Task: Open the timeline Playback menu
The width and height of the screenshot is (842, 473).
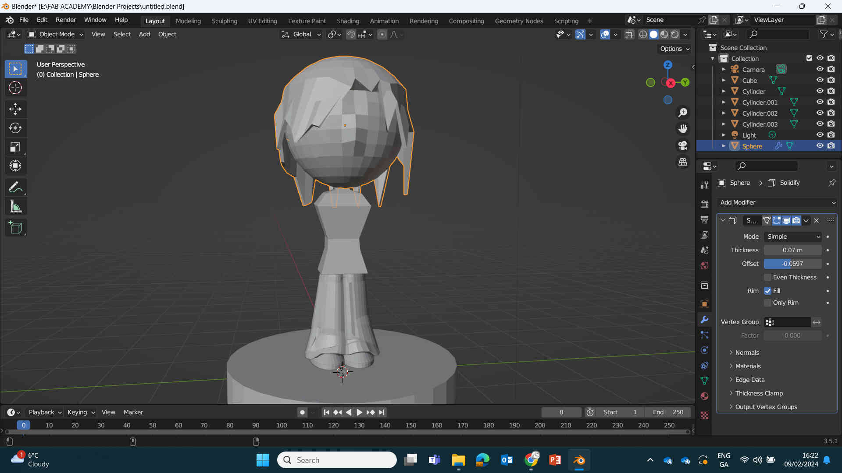Action: click(x=45, y=412)
